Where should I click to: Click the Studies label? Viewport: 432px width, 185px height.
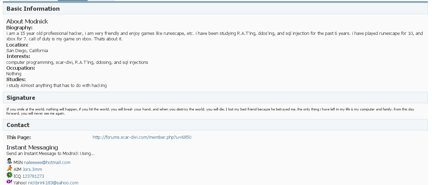[x=16, y=79]
